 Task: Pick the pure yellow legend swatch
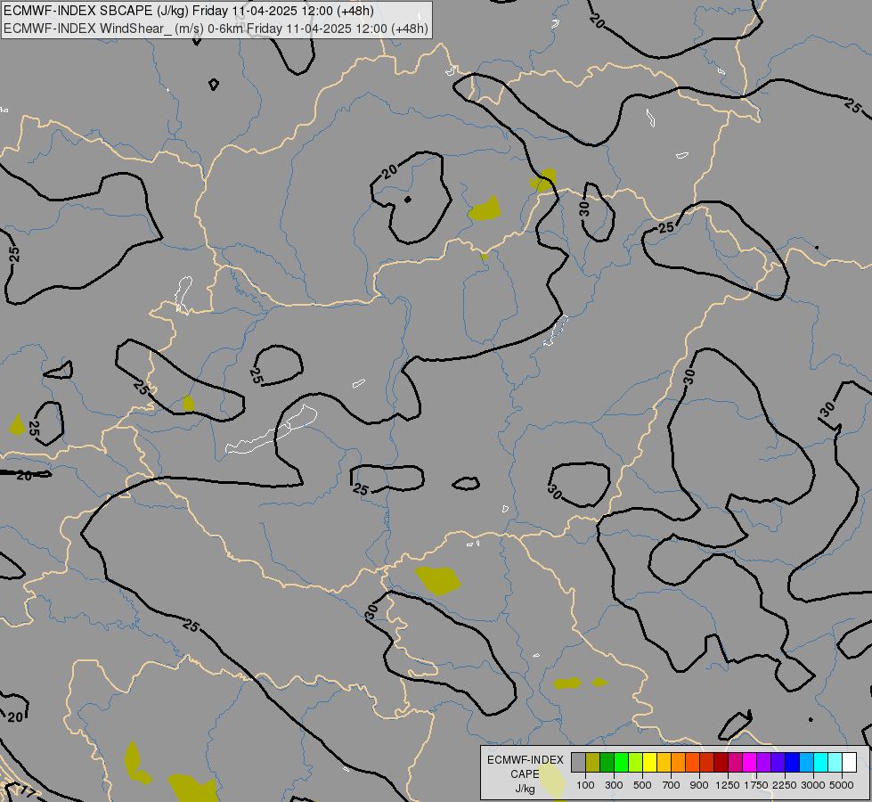pos(649,762)
